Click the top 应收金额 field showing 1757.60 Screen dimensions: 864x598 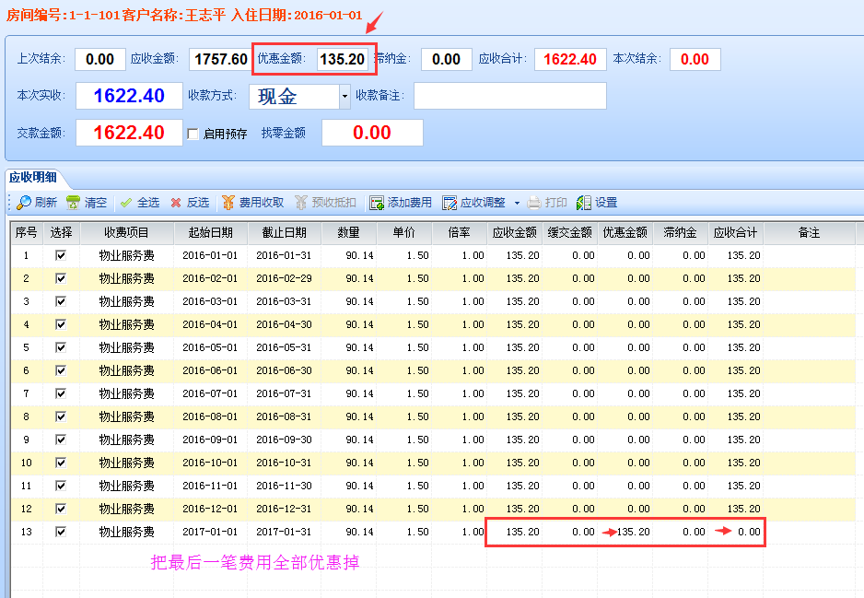pyautogui.click(x=219, y=60)
